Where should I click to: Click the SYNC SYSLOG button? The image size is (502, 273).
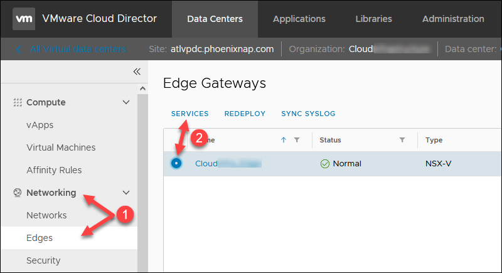[x=308, y=114]
